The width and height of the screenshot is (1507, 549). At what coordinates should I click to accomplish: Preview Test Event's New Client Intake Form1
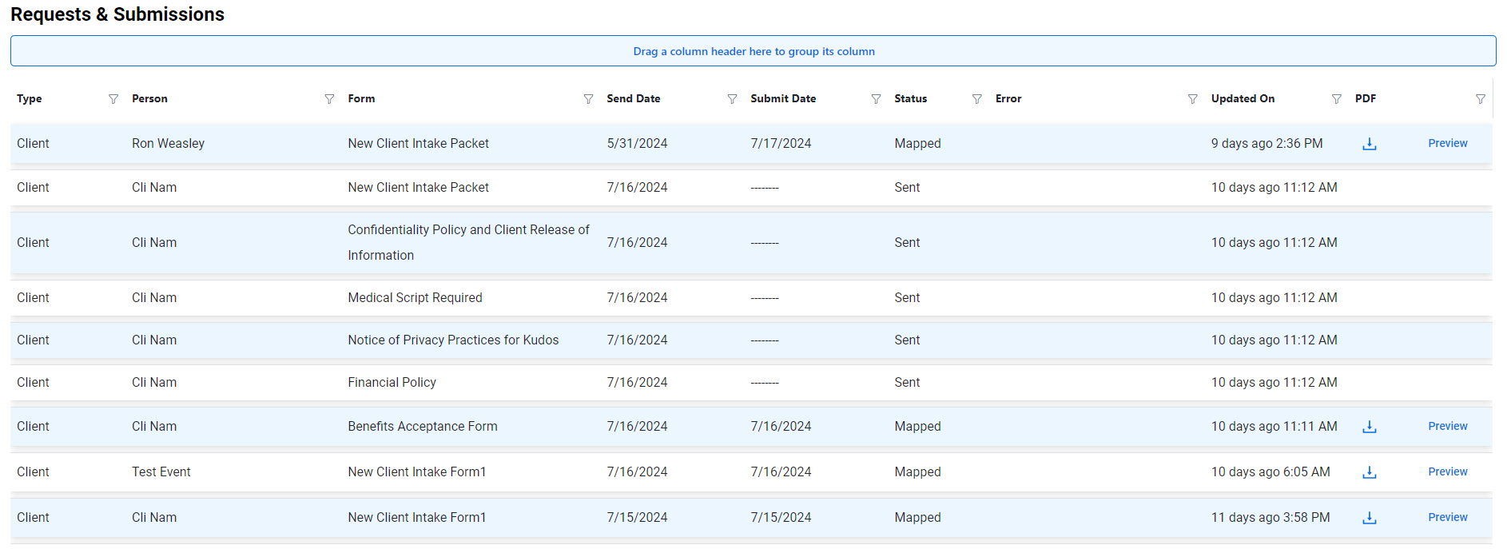click(1447, 472)
